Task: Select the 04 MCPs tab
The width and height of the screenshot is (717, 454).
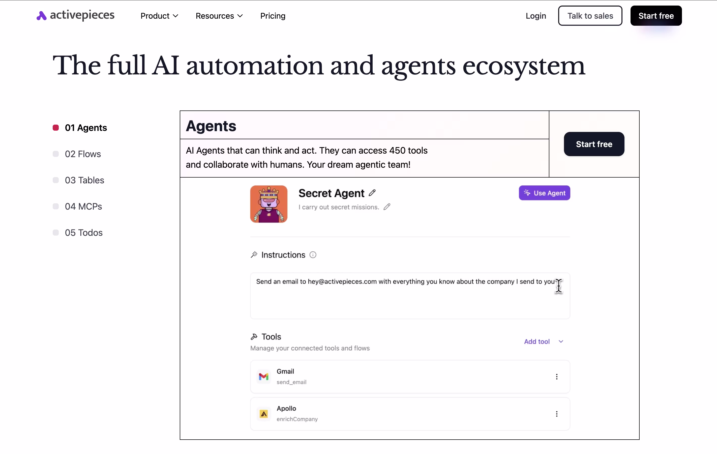Action: pyautogui.click(x=83, y=207)
